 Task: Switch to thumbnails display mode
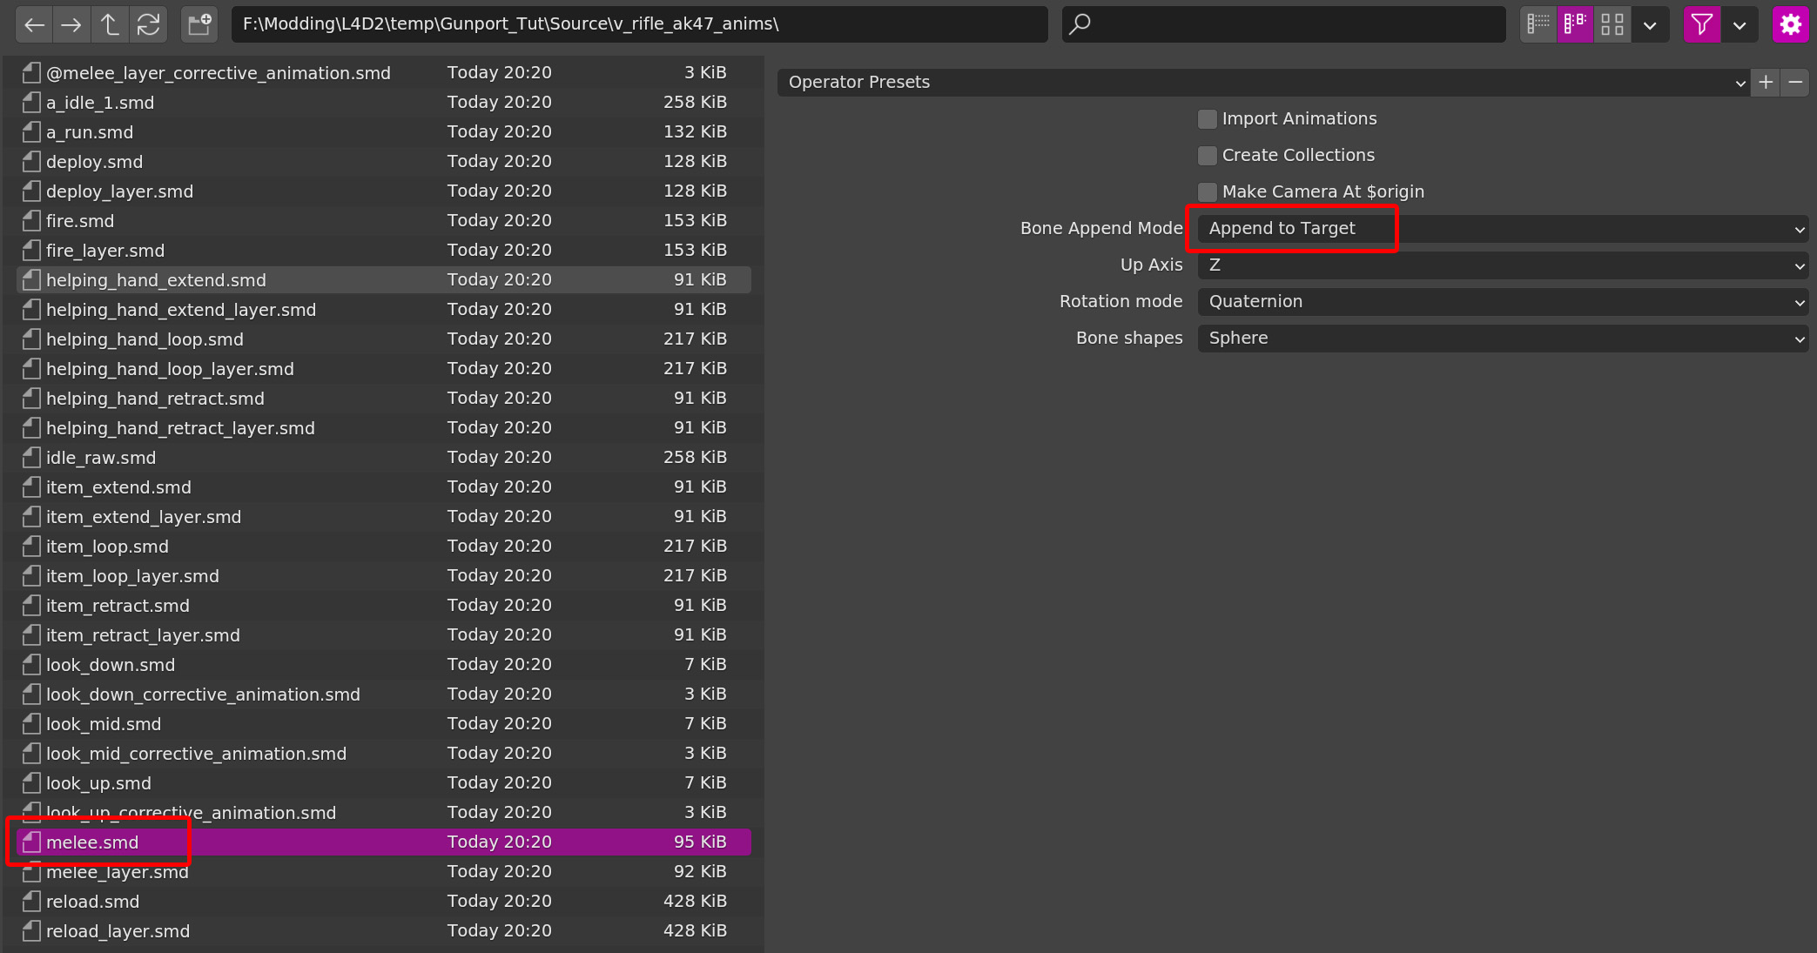(1612, 24)
